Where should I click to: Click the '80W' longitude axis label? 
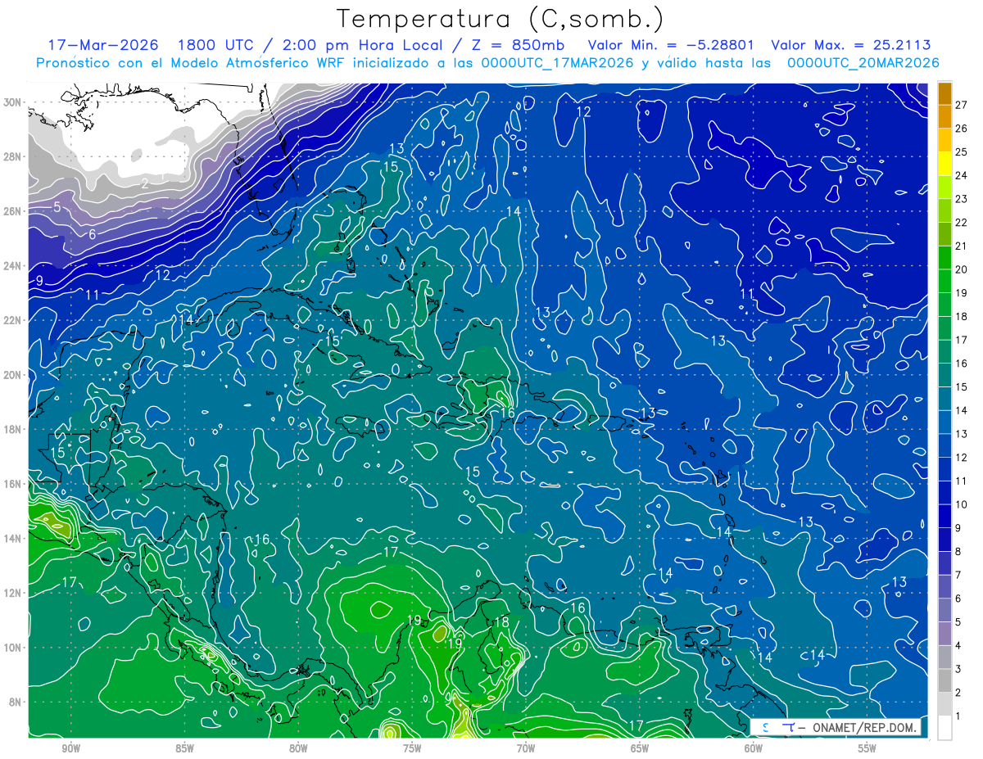[298, 748]
